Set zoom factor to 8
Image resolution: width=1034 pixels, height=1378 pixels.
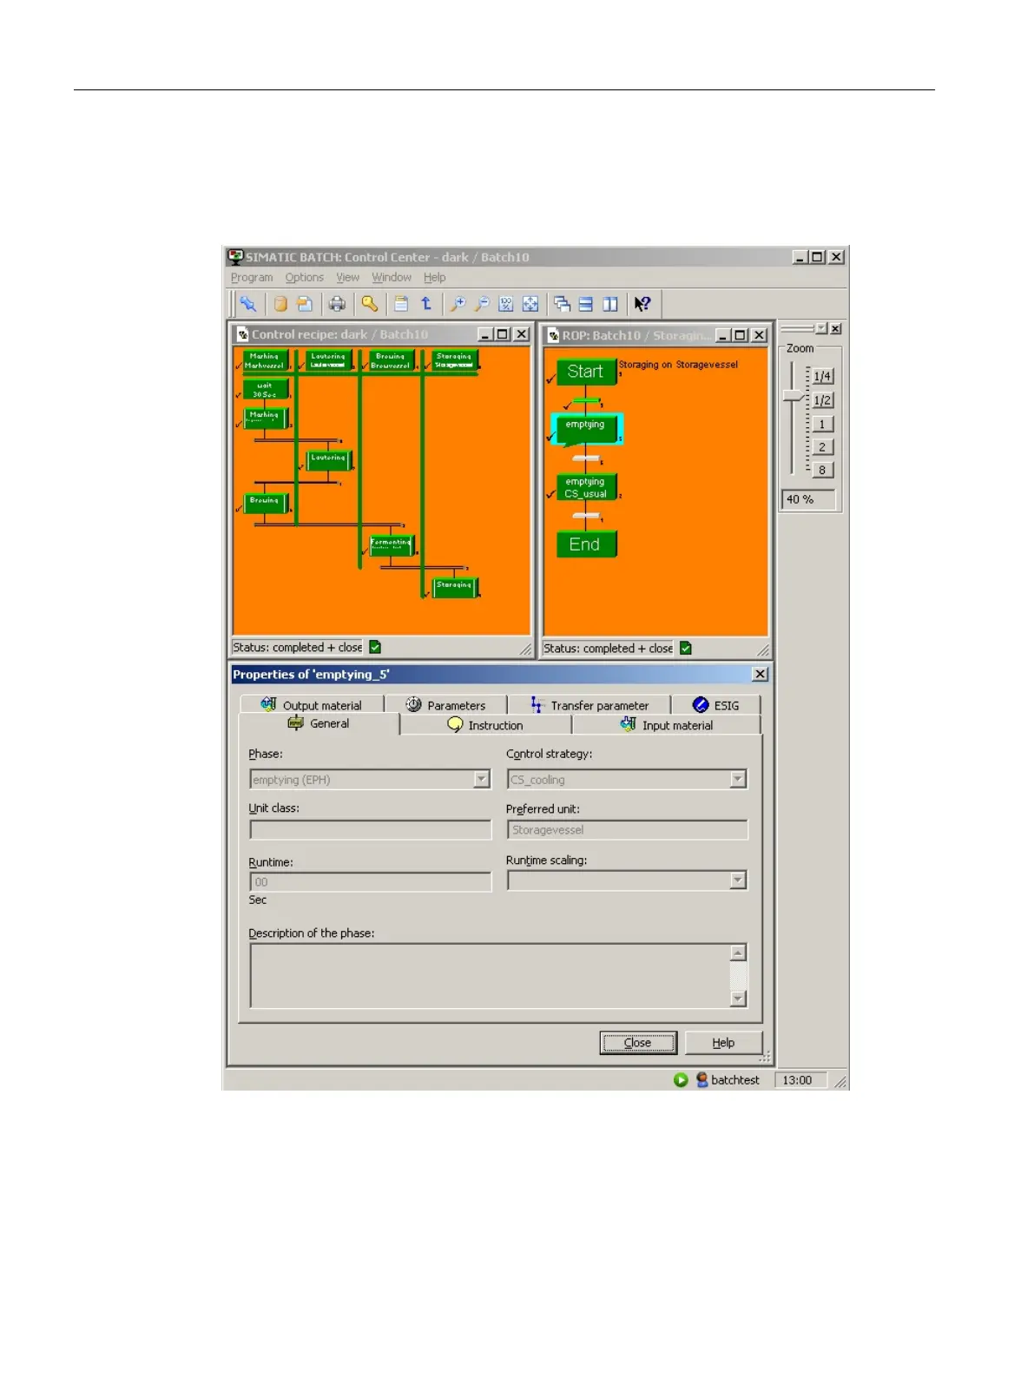pyautogui.click(x=823, y=470)
